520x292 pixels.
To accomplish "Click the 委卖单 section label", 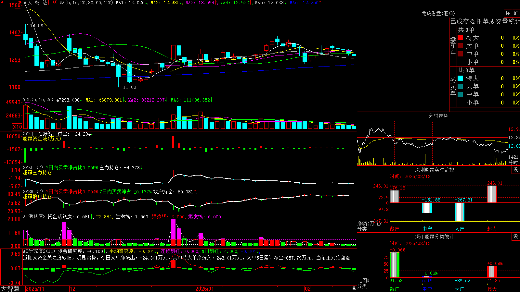I will click(x=453, y=87).
